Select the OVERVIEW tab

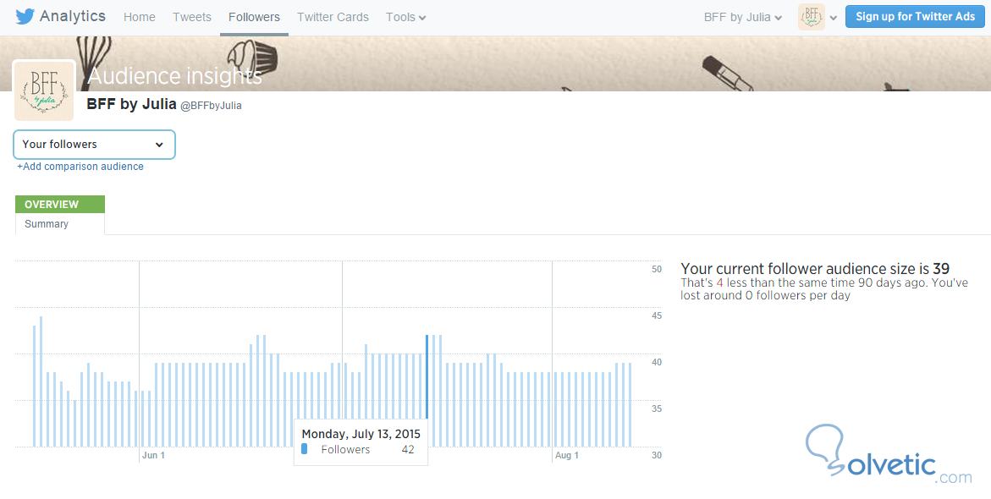pyautogui.click(x=60, y=204)
